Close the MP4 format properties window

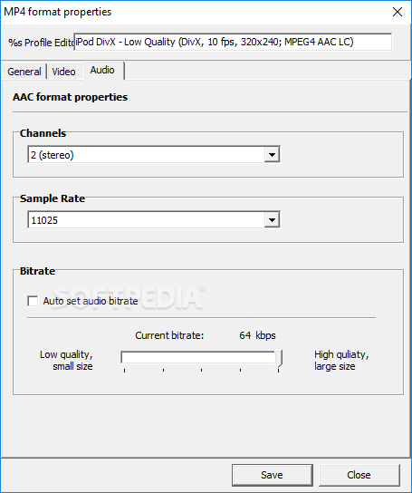398,12
